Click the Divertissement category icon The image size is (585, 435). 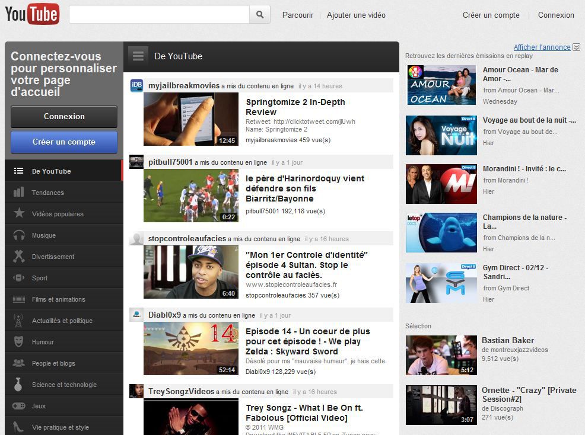[18, 257]
